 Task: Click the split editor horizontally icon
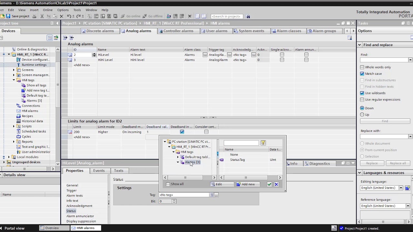point(197,16)
